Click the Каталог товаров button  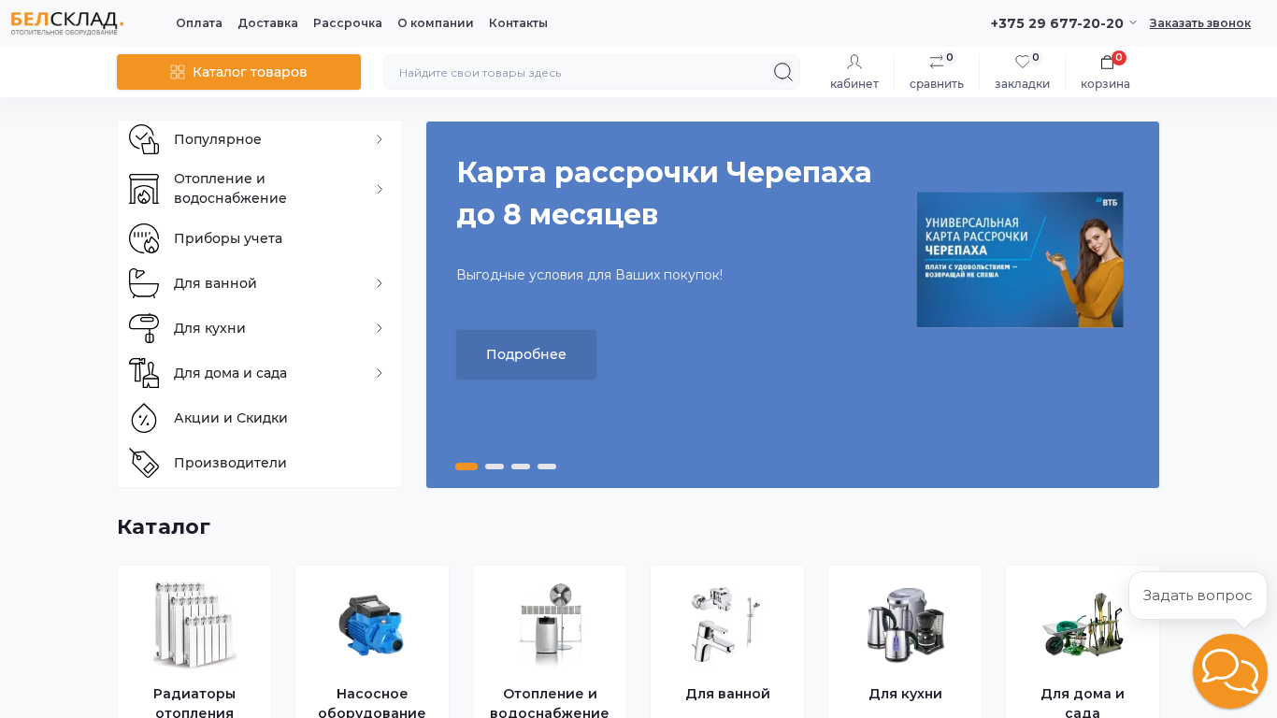[238, 72]
